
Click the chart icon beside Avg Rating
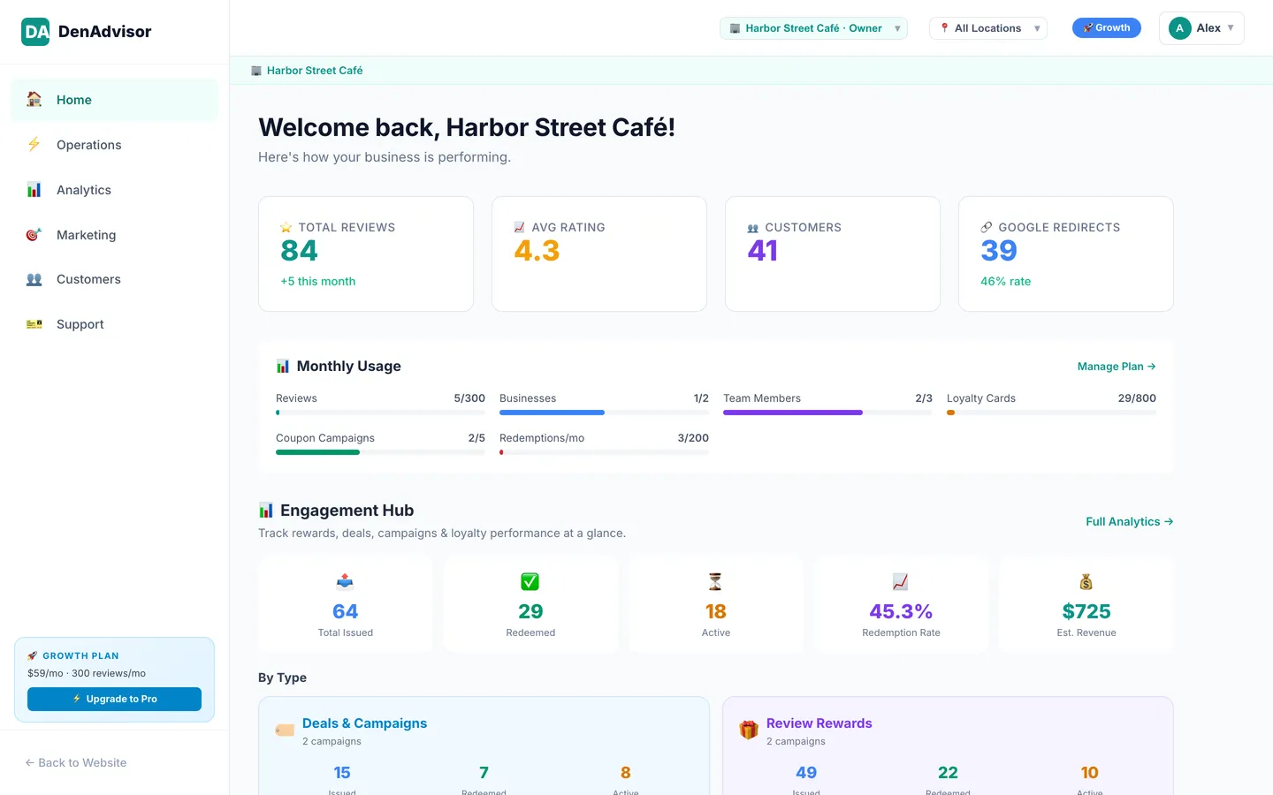pos(520,228)
